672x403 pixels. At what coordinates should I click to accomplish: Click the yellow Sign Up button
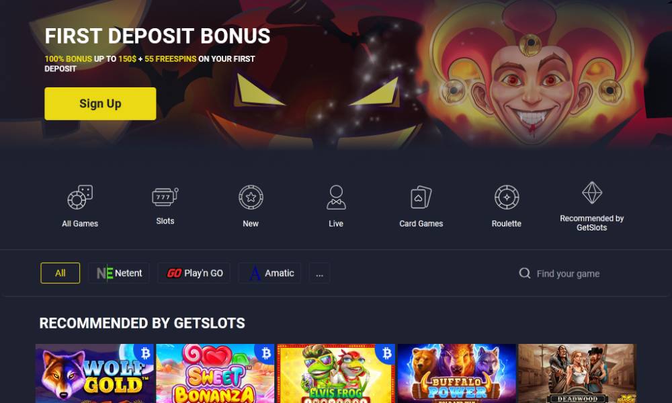(x=100, y=103)
